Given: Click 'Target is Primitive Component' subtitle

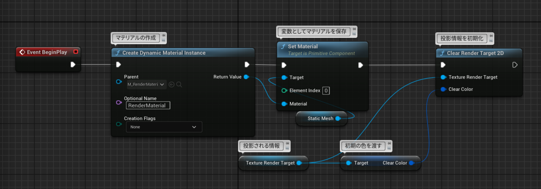Looking at the screenshot, I should coord(321,53).
